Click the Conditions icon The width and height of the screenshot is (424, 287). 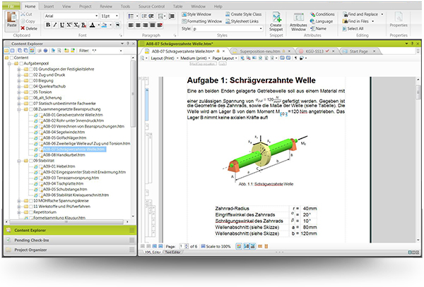pyautogui.click(x=313, y=14)
